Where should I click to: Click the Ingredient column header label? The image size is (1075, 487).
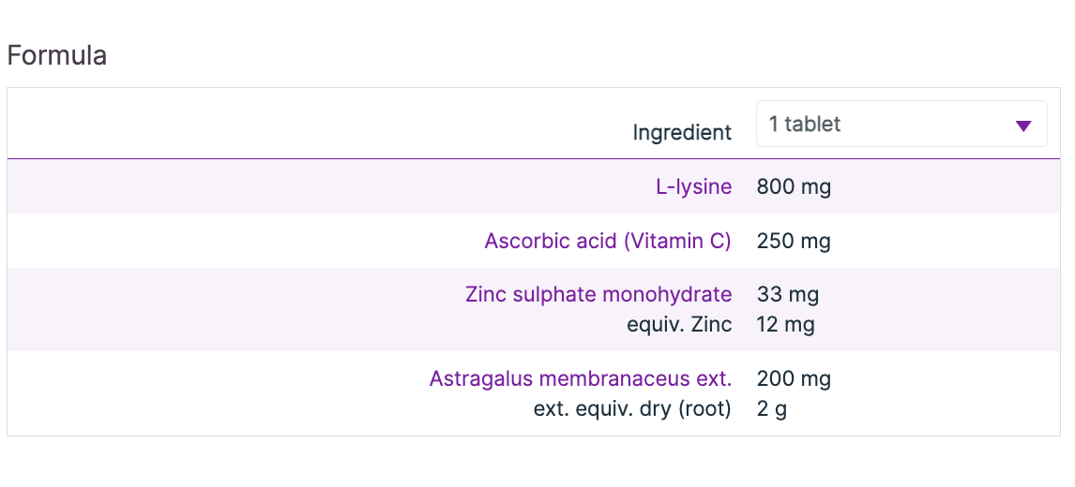(682, 132)
